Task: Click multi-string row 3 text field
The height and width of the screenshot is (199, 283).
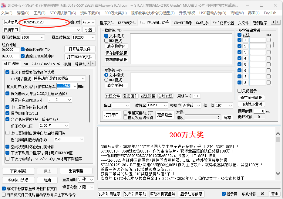Action: [x=258, y=52]
